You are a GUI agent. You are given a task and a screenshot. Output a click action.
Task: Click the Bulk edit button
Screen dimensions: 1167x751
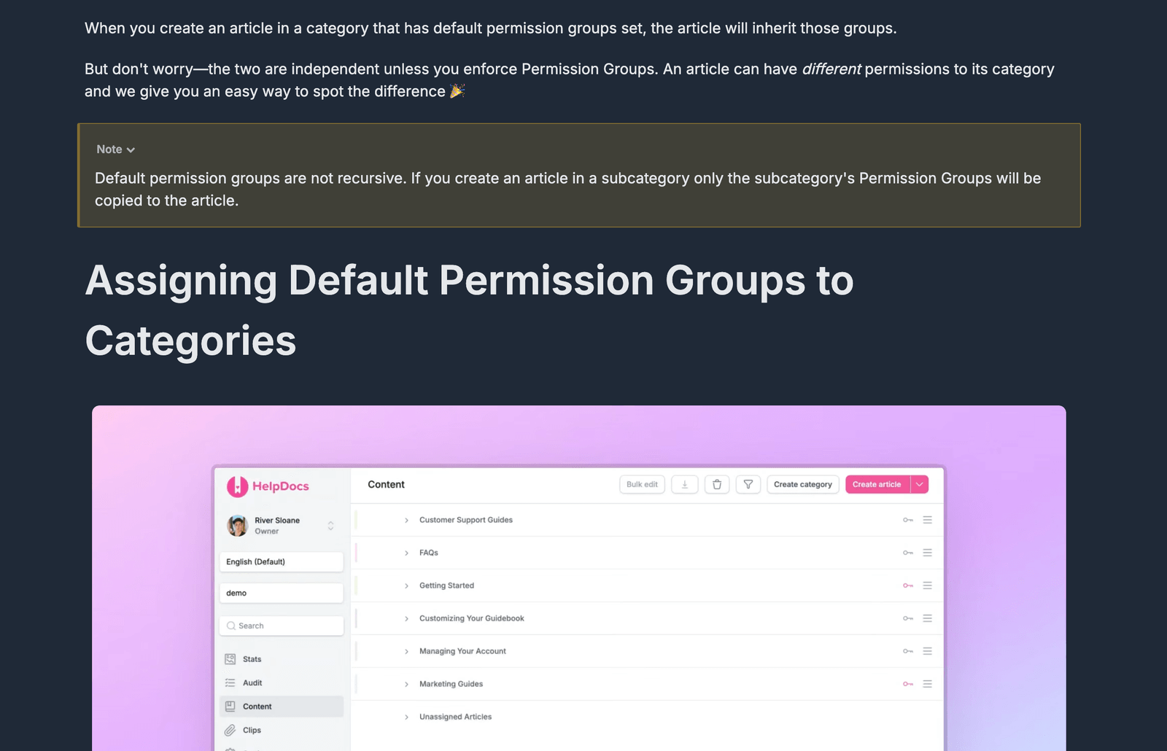[x=642, y=484]
